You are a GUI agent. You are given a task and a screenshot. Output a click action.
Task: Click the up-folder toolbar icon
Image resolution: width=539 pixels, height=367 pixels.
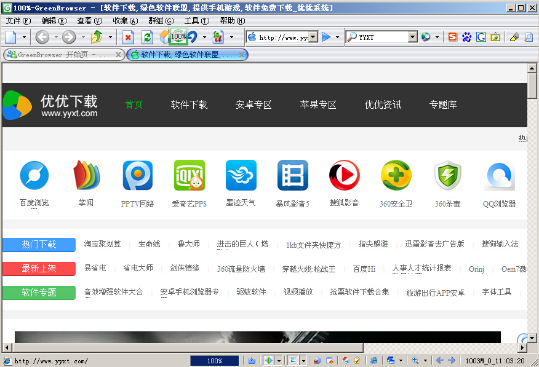coord(97,37)
